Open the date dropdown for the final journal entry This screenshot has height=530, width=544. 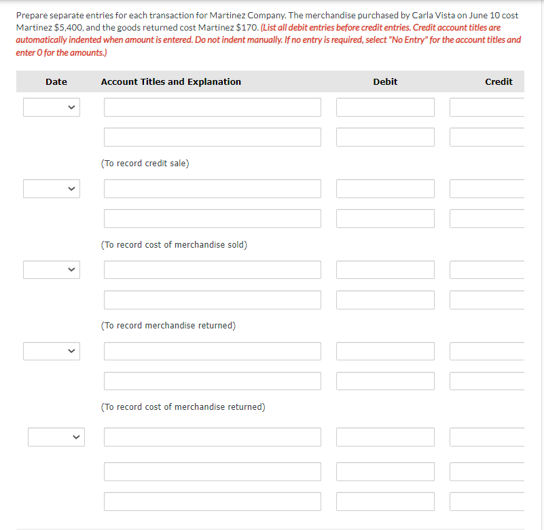(x=56, y=437)
